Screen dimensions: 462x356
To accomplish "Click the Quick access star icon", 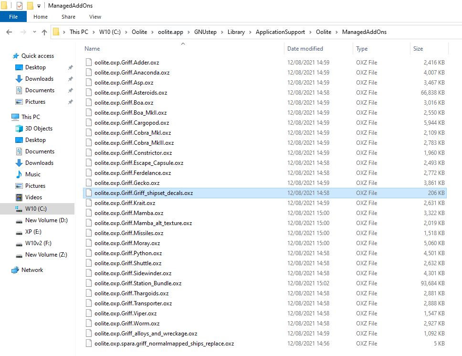I will pyautogui.click(x=16, y=56).
